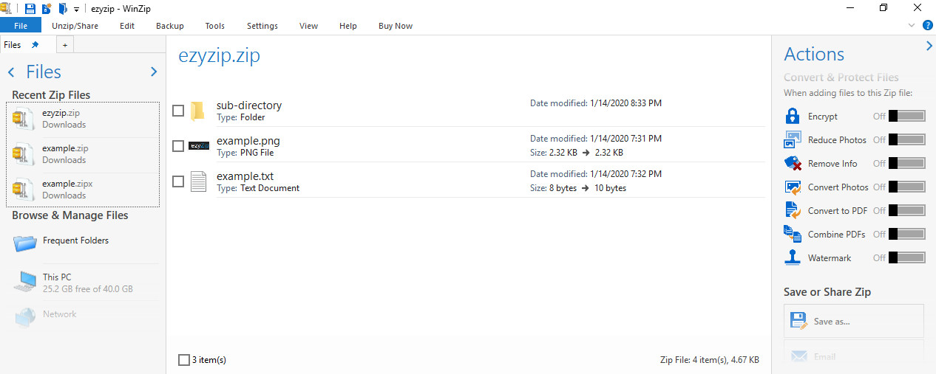The width and height of the screenshot is (936, 374).
Task: Click the Save floppy disk icon in quick access toolbar
Action: 30,8
